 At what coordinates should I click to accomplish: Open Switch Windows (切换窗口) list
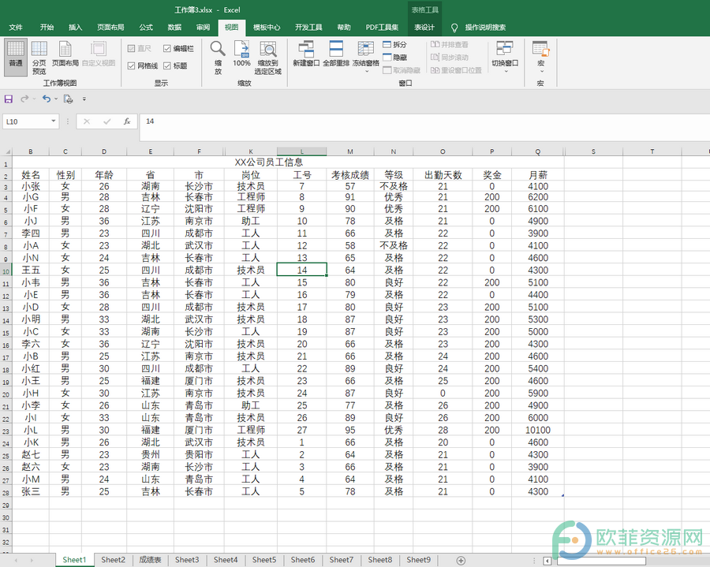(x=505, y=57)
